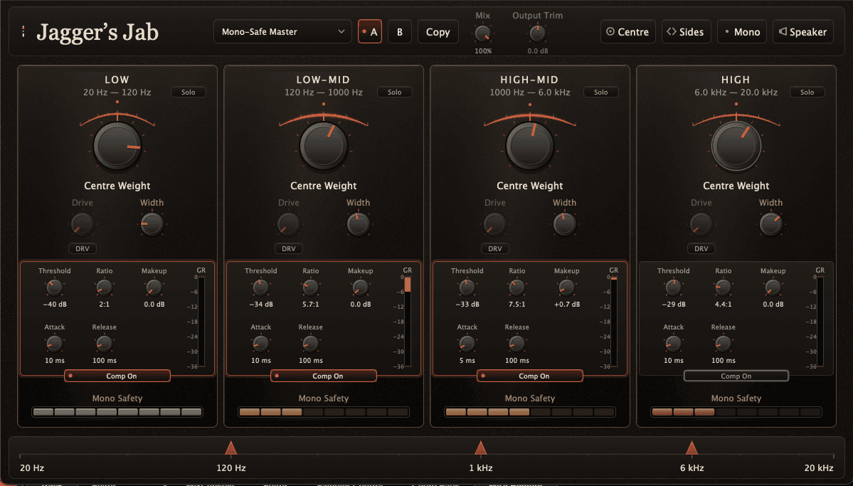Disable Comp On in LOW-MID band
Viewport: 853px width, 486px height.
tap(323, 376)
